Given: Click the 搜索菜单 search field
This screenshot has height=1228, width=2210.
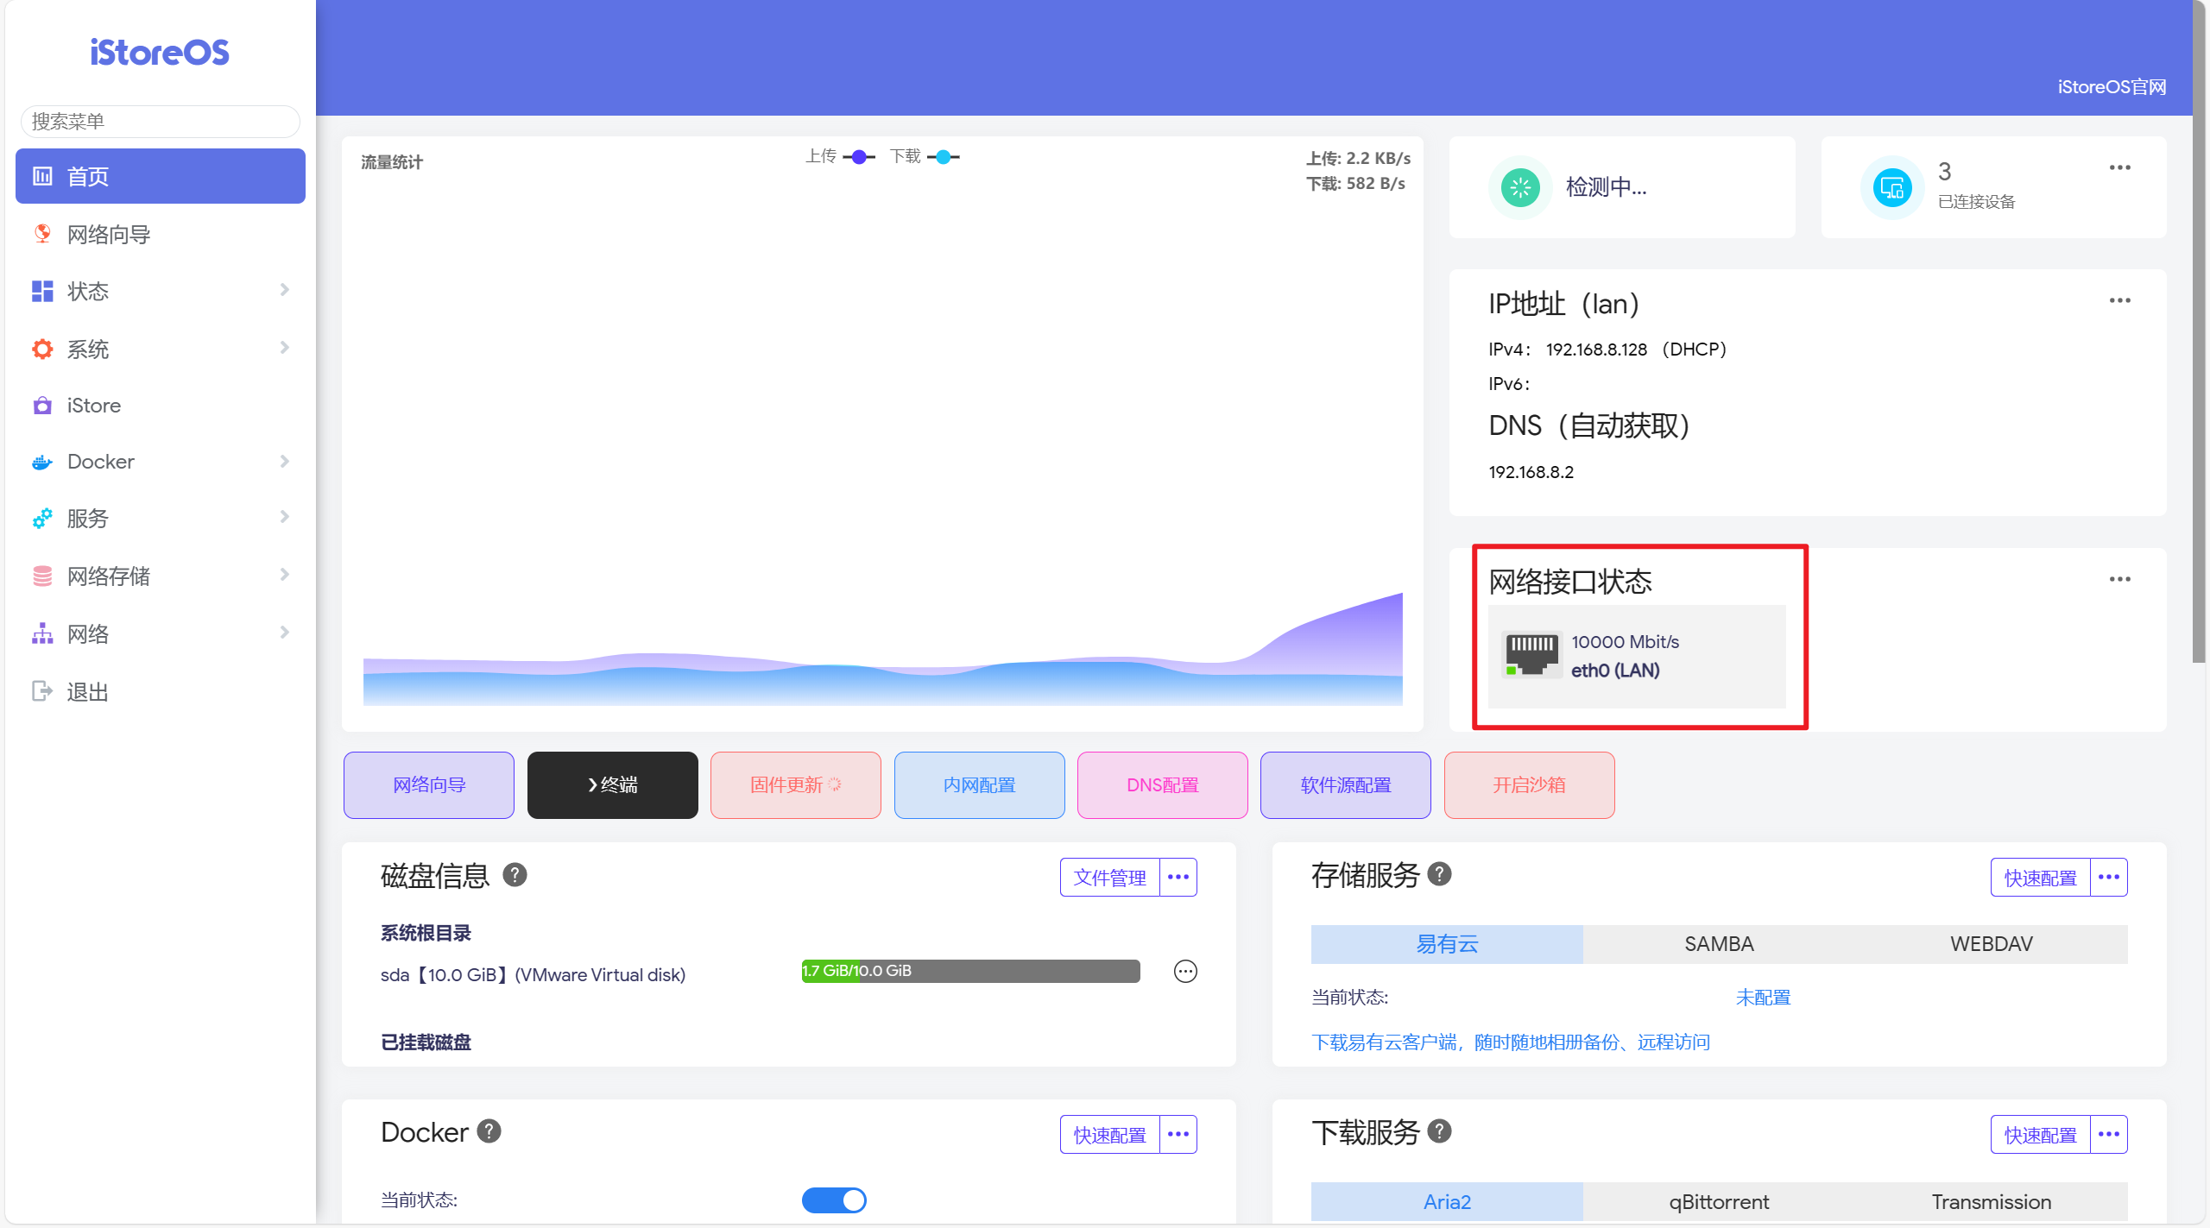Looking at the screenshot, I should [160, 122].
